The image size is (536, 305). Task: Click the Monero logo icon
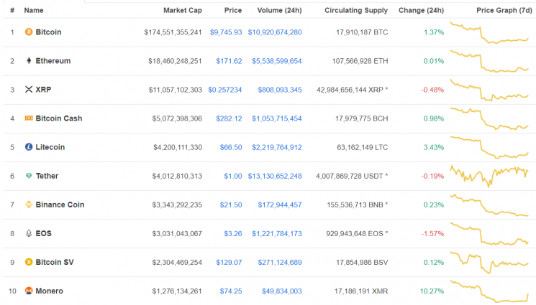29,291
